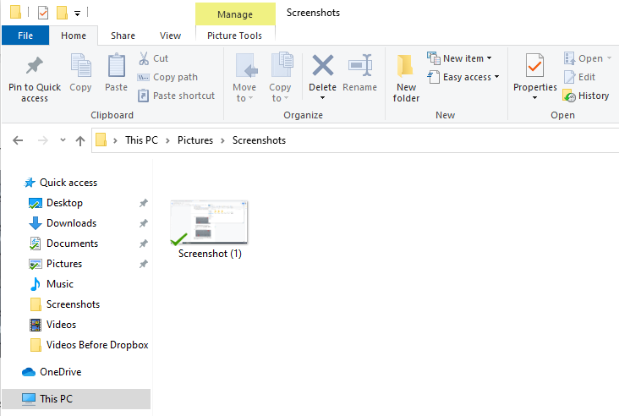This screenshot has width=619, height=416.
Task: Expand the recent locations dropdown arrow
Action: point(63,140)
